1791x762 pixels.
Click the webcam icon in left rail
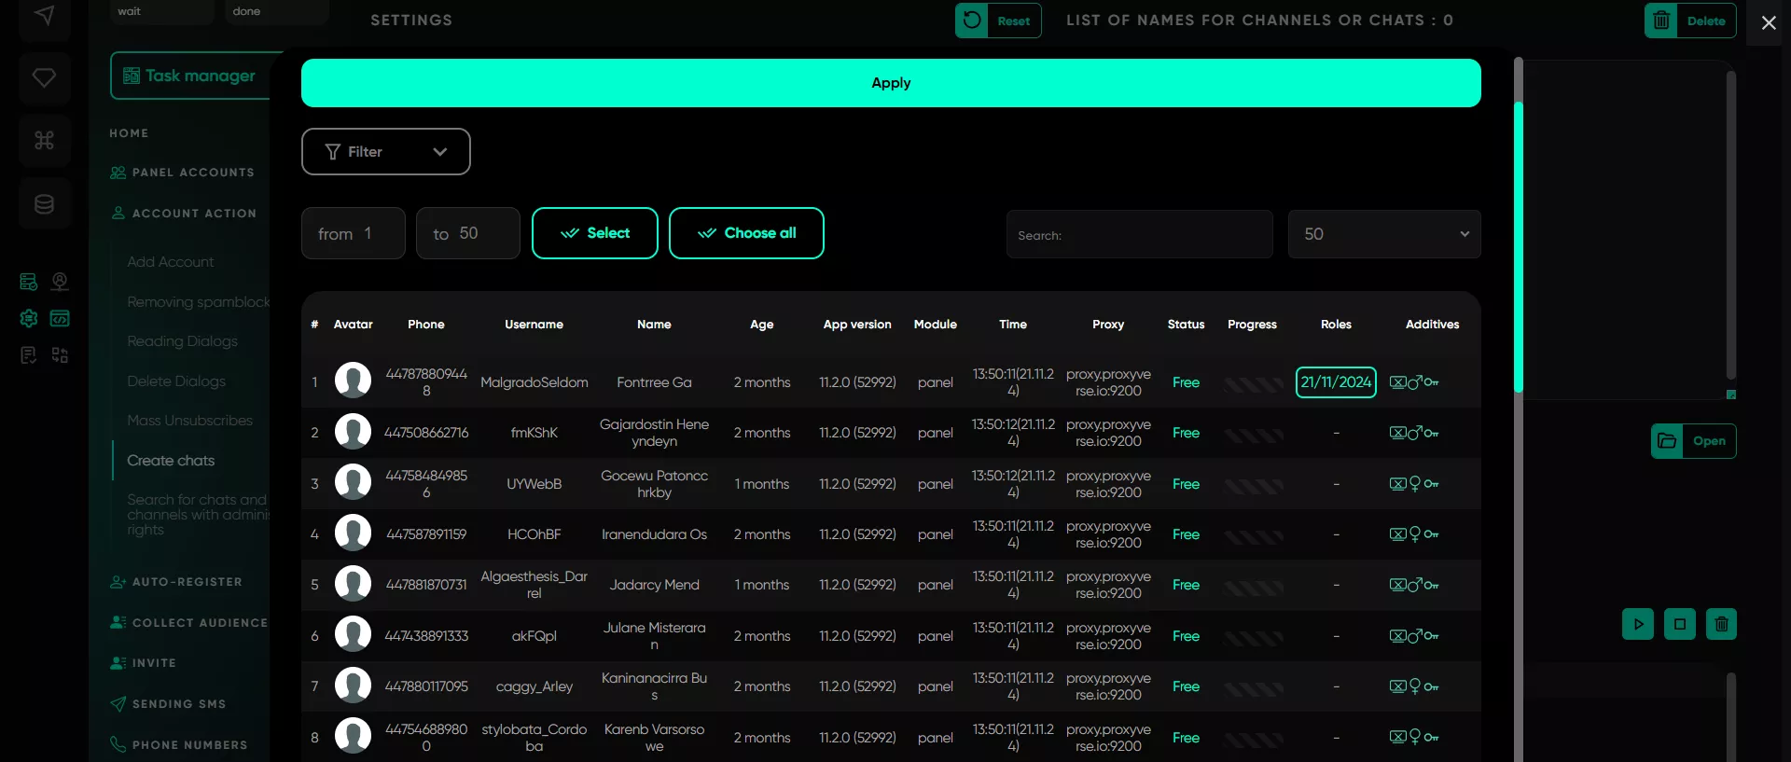tap(60, 282)
